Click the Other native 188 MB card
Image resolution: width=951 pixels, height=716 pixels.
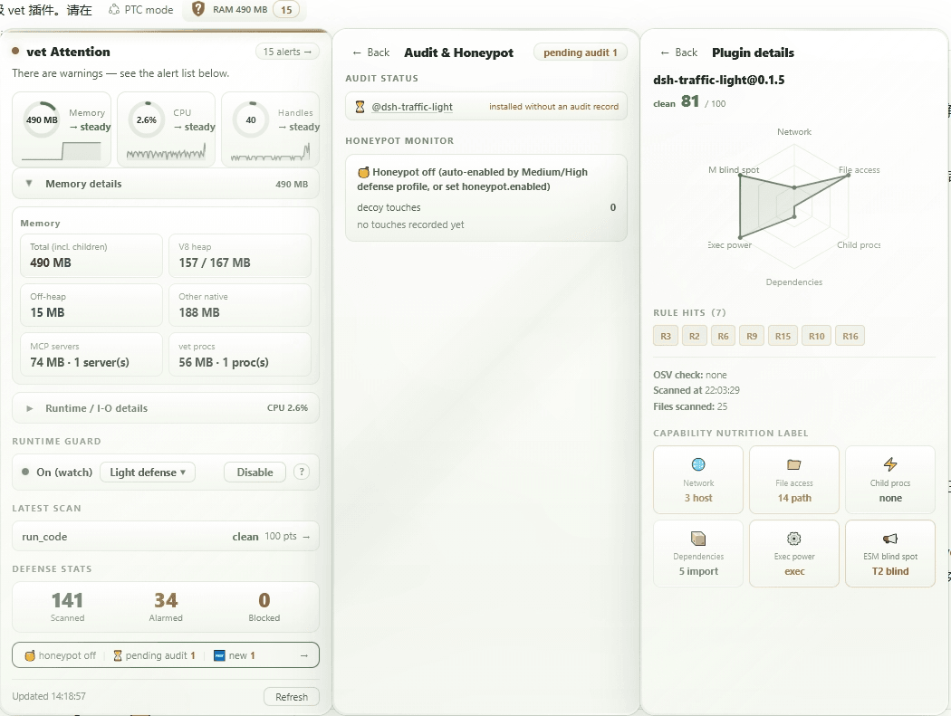click(x=240, y=305)
